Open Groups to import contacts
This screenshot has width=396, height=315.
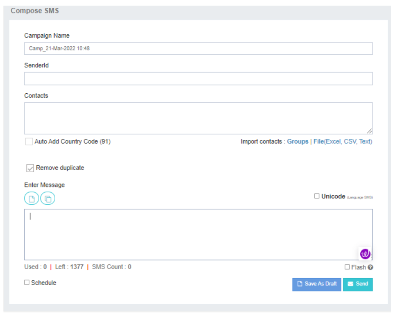(298, 141)
